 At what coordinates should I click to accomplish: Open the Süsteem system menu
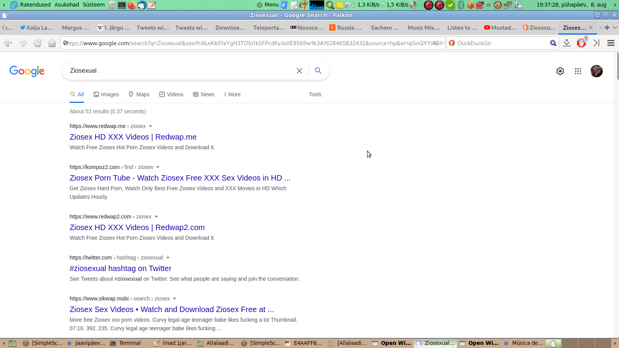[94, 5]
